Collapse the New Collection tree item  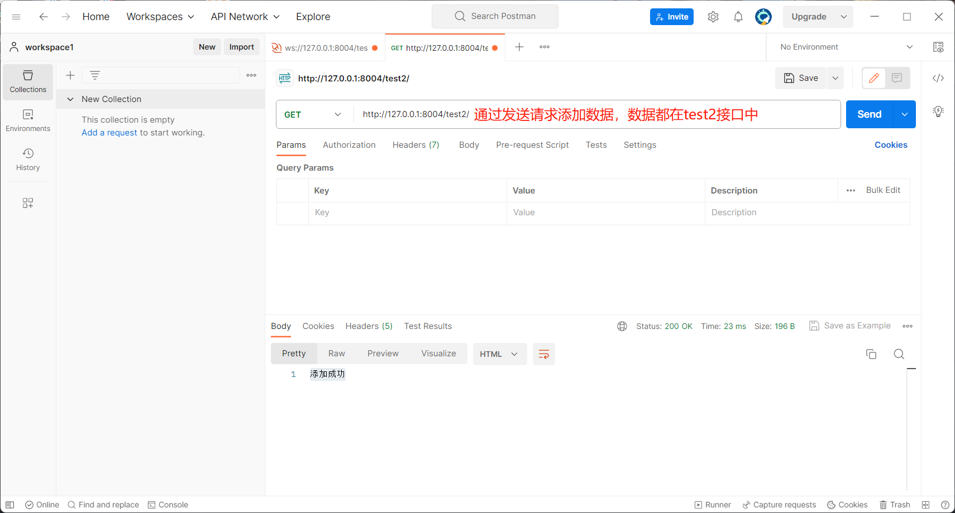pyautogui.click(x=70, y=99)
